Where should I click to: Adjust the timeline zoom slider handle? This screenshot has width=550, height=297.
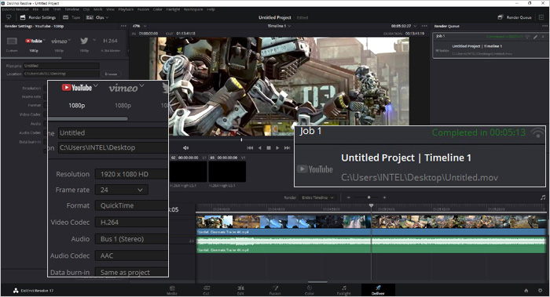[x=369, y=197]
